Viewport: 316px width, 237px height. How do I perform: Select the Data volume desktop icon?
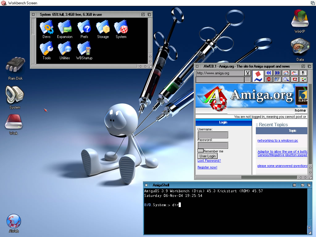[x=300, y=50]
